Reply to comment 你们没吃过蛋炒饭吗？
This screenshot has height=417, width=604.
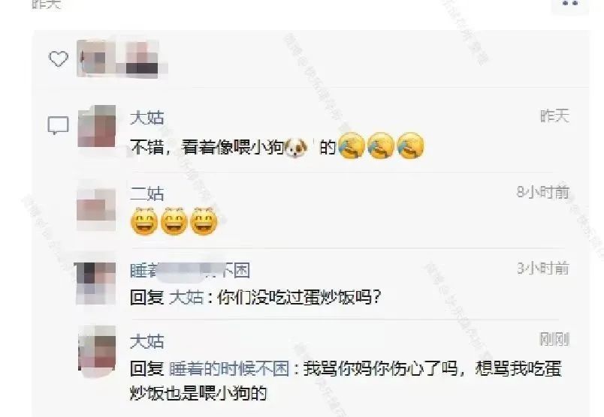click(255, 297)
